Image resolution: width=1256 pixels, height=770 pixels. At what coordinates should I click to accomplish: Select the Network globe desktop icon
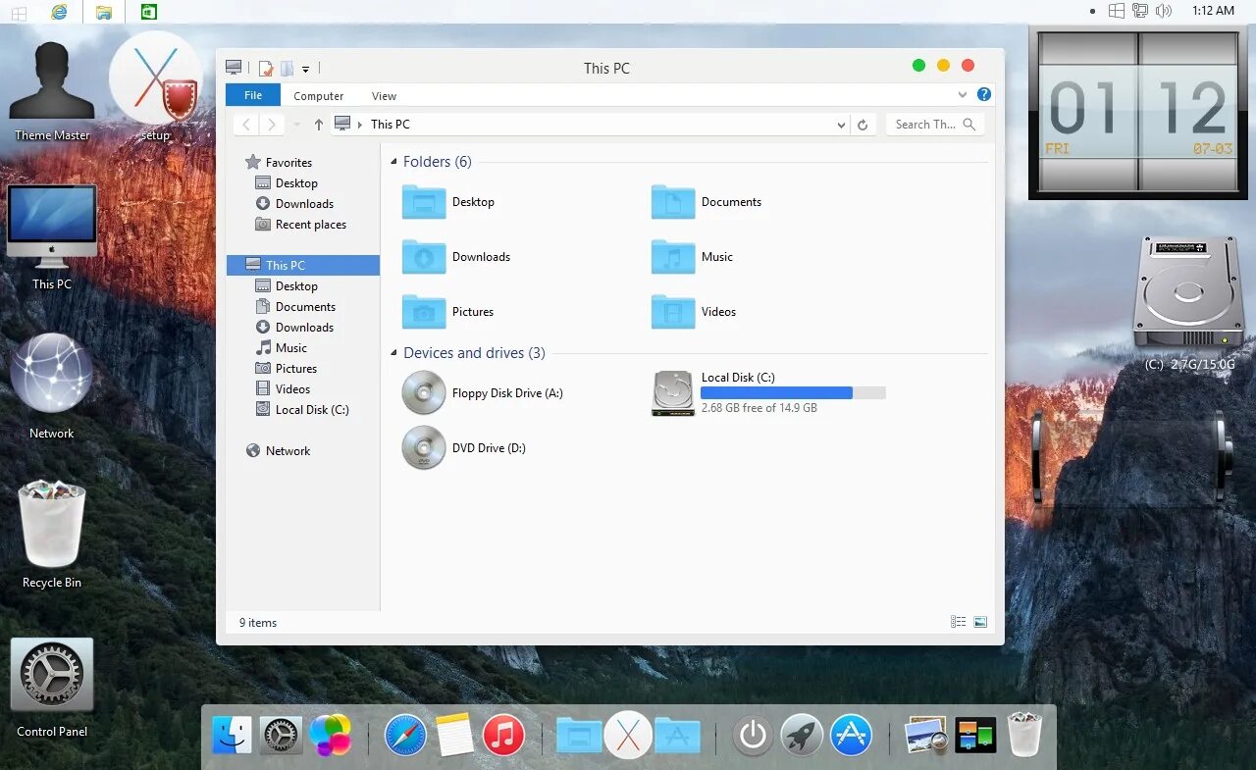(x=52, y=385)
